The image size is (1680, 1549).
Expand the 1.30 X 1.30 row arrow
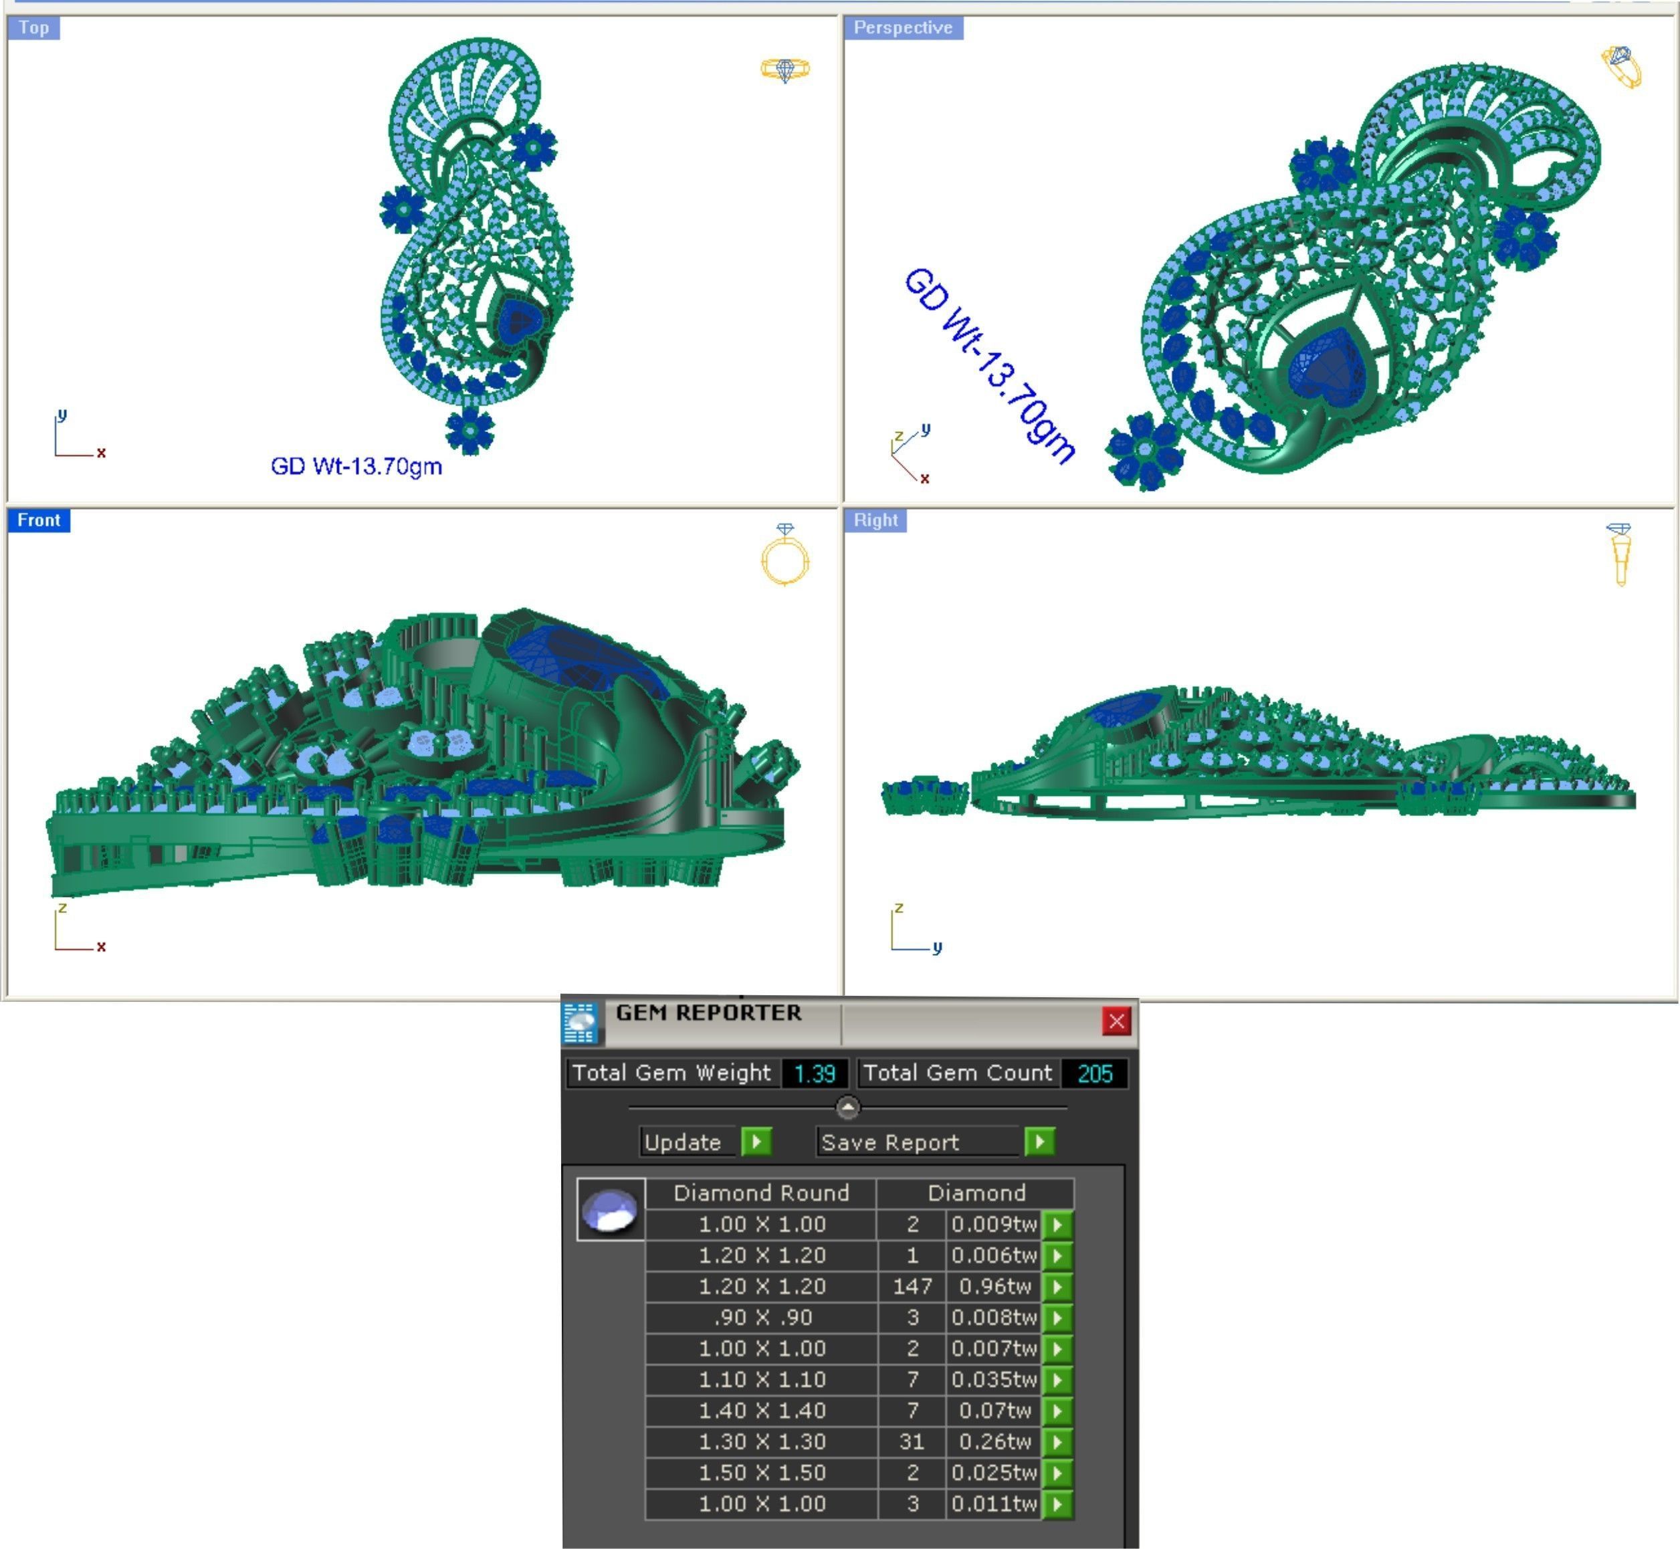1058,1442
